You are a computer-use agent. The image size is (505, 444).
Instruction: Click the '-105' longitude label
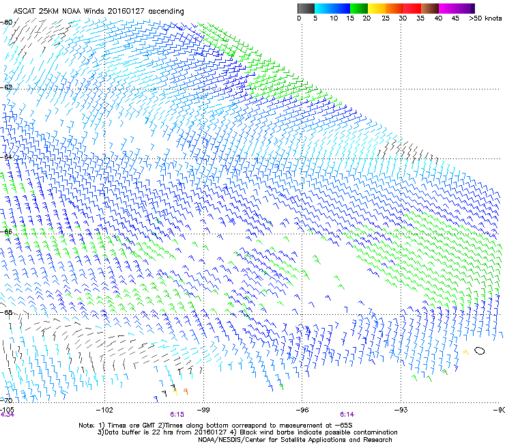(7, 410)
